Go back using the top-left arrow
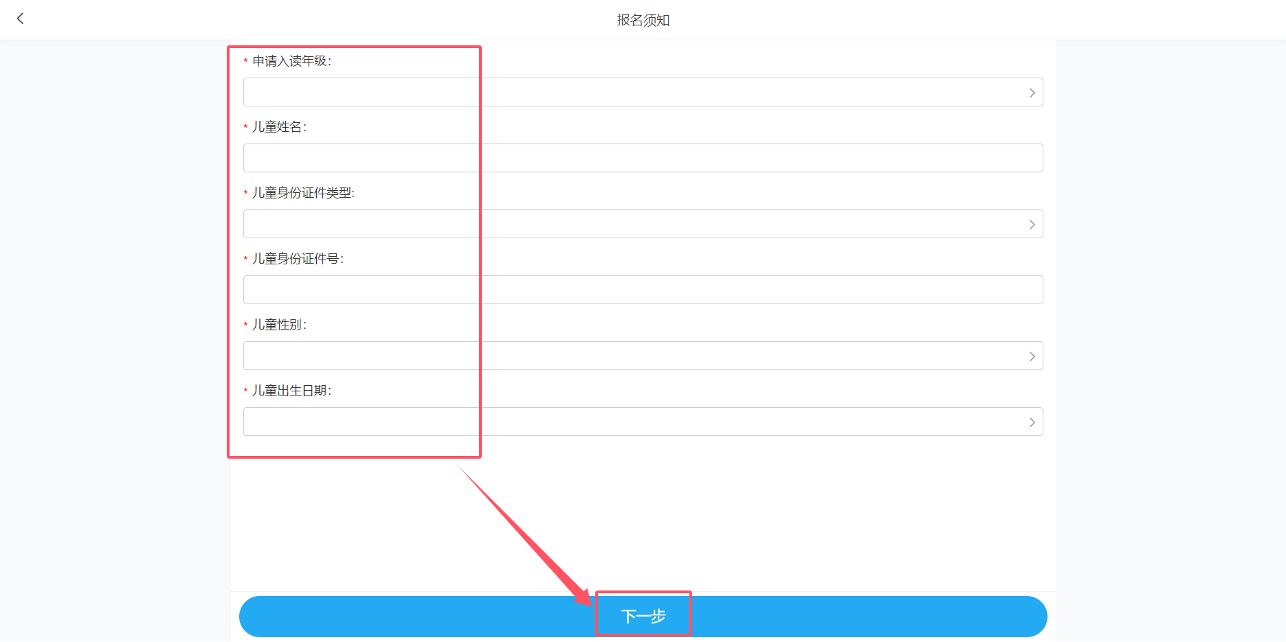 [20, 19]
